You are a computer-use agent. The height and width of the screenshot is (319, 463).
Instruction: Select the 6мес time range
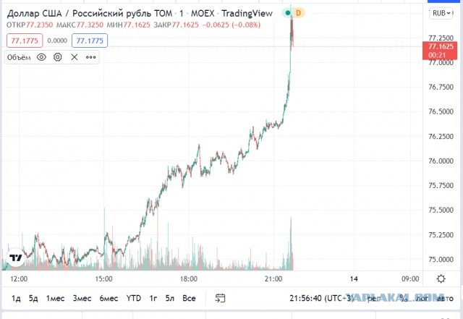(x=109, y=298)
